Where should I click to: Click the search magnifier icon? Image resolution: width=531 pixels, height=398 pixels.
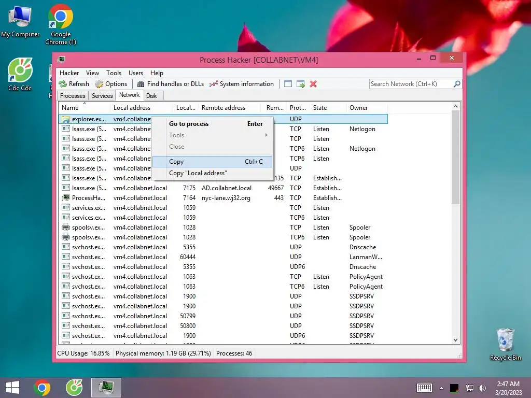tap(457, 83)
